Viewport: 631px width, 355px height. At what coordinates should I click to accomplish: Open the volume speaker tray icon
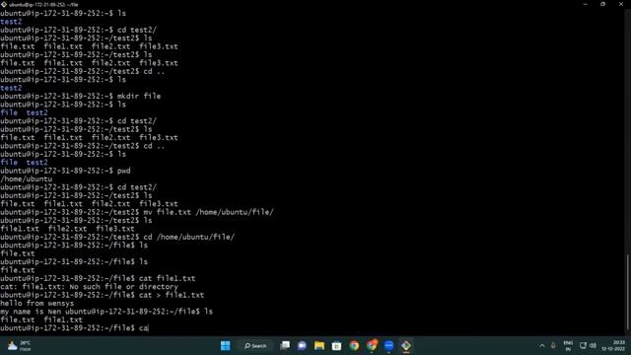pos(593,345)
